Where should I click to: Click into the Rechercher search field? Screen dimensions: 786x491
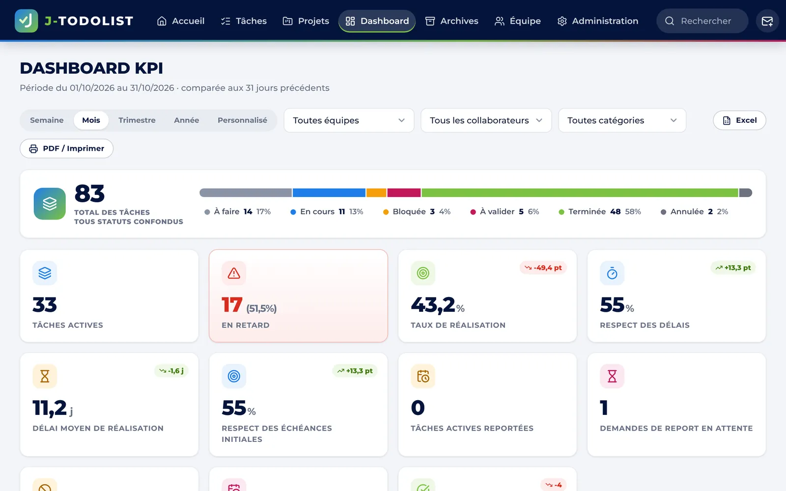point(702,21)
